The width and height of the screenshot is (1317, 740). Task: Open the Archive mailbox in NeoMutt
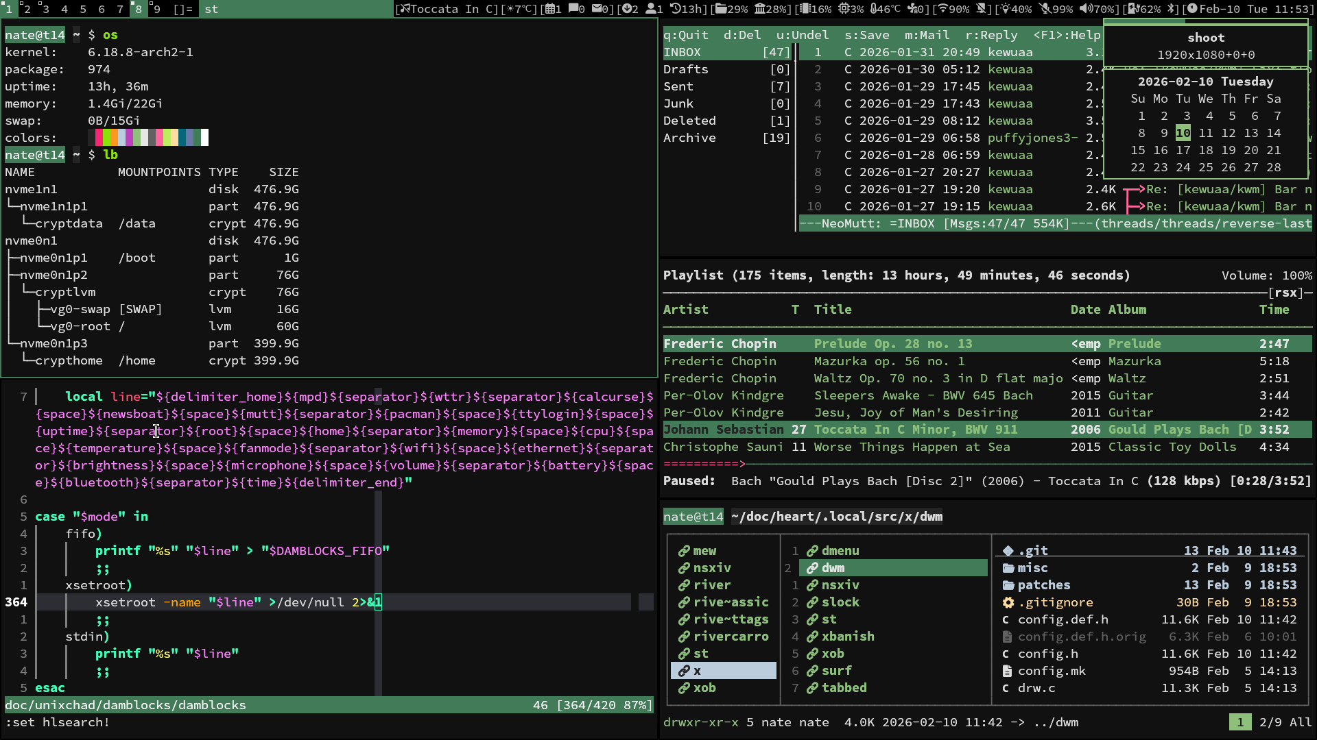pyautogui.click(x=726, y=138)
